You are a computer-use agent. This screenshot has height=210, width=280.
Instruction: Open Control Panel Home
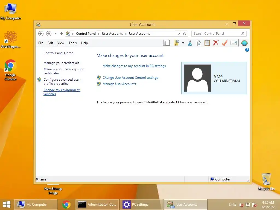click(58, 53)
